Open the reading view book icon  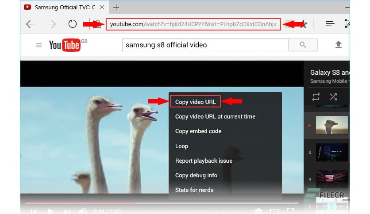(x=288, y=24)
